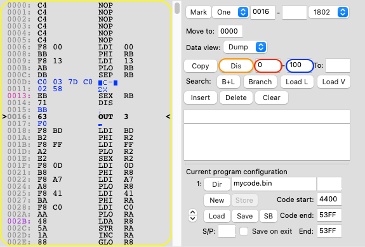Click the Save button
Image resolution: width=365 pixels, height=247 pixels.
click(x=244, y=216)
